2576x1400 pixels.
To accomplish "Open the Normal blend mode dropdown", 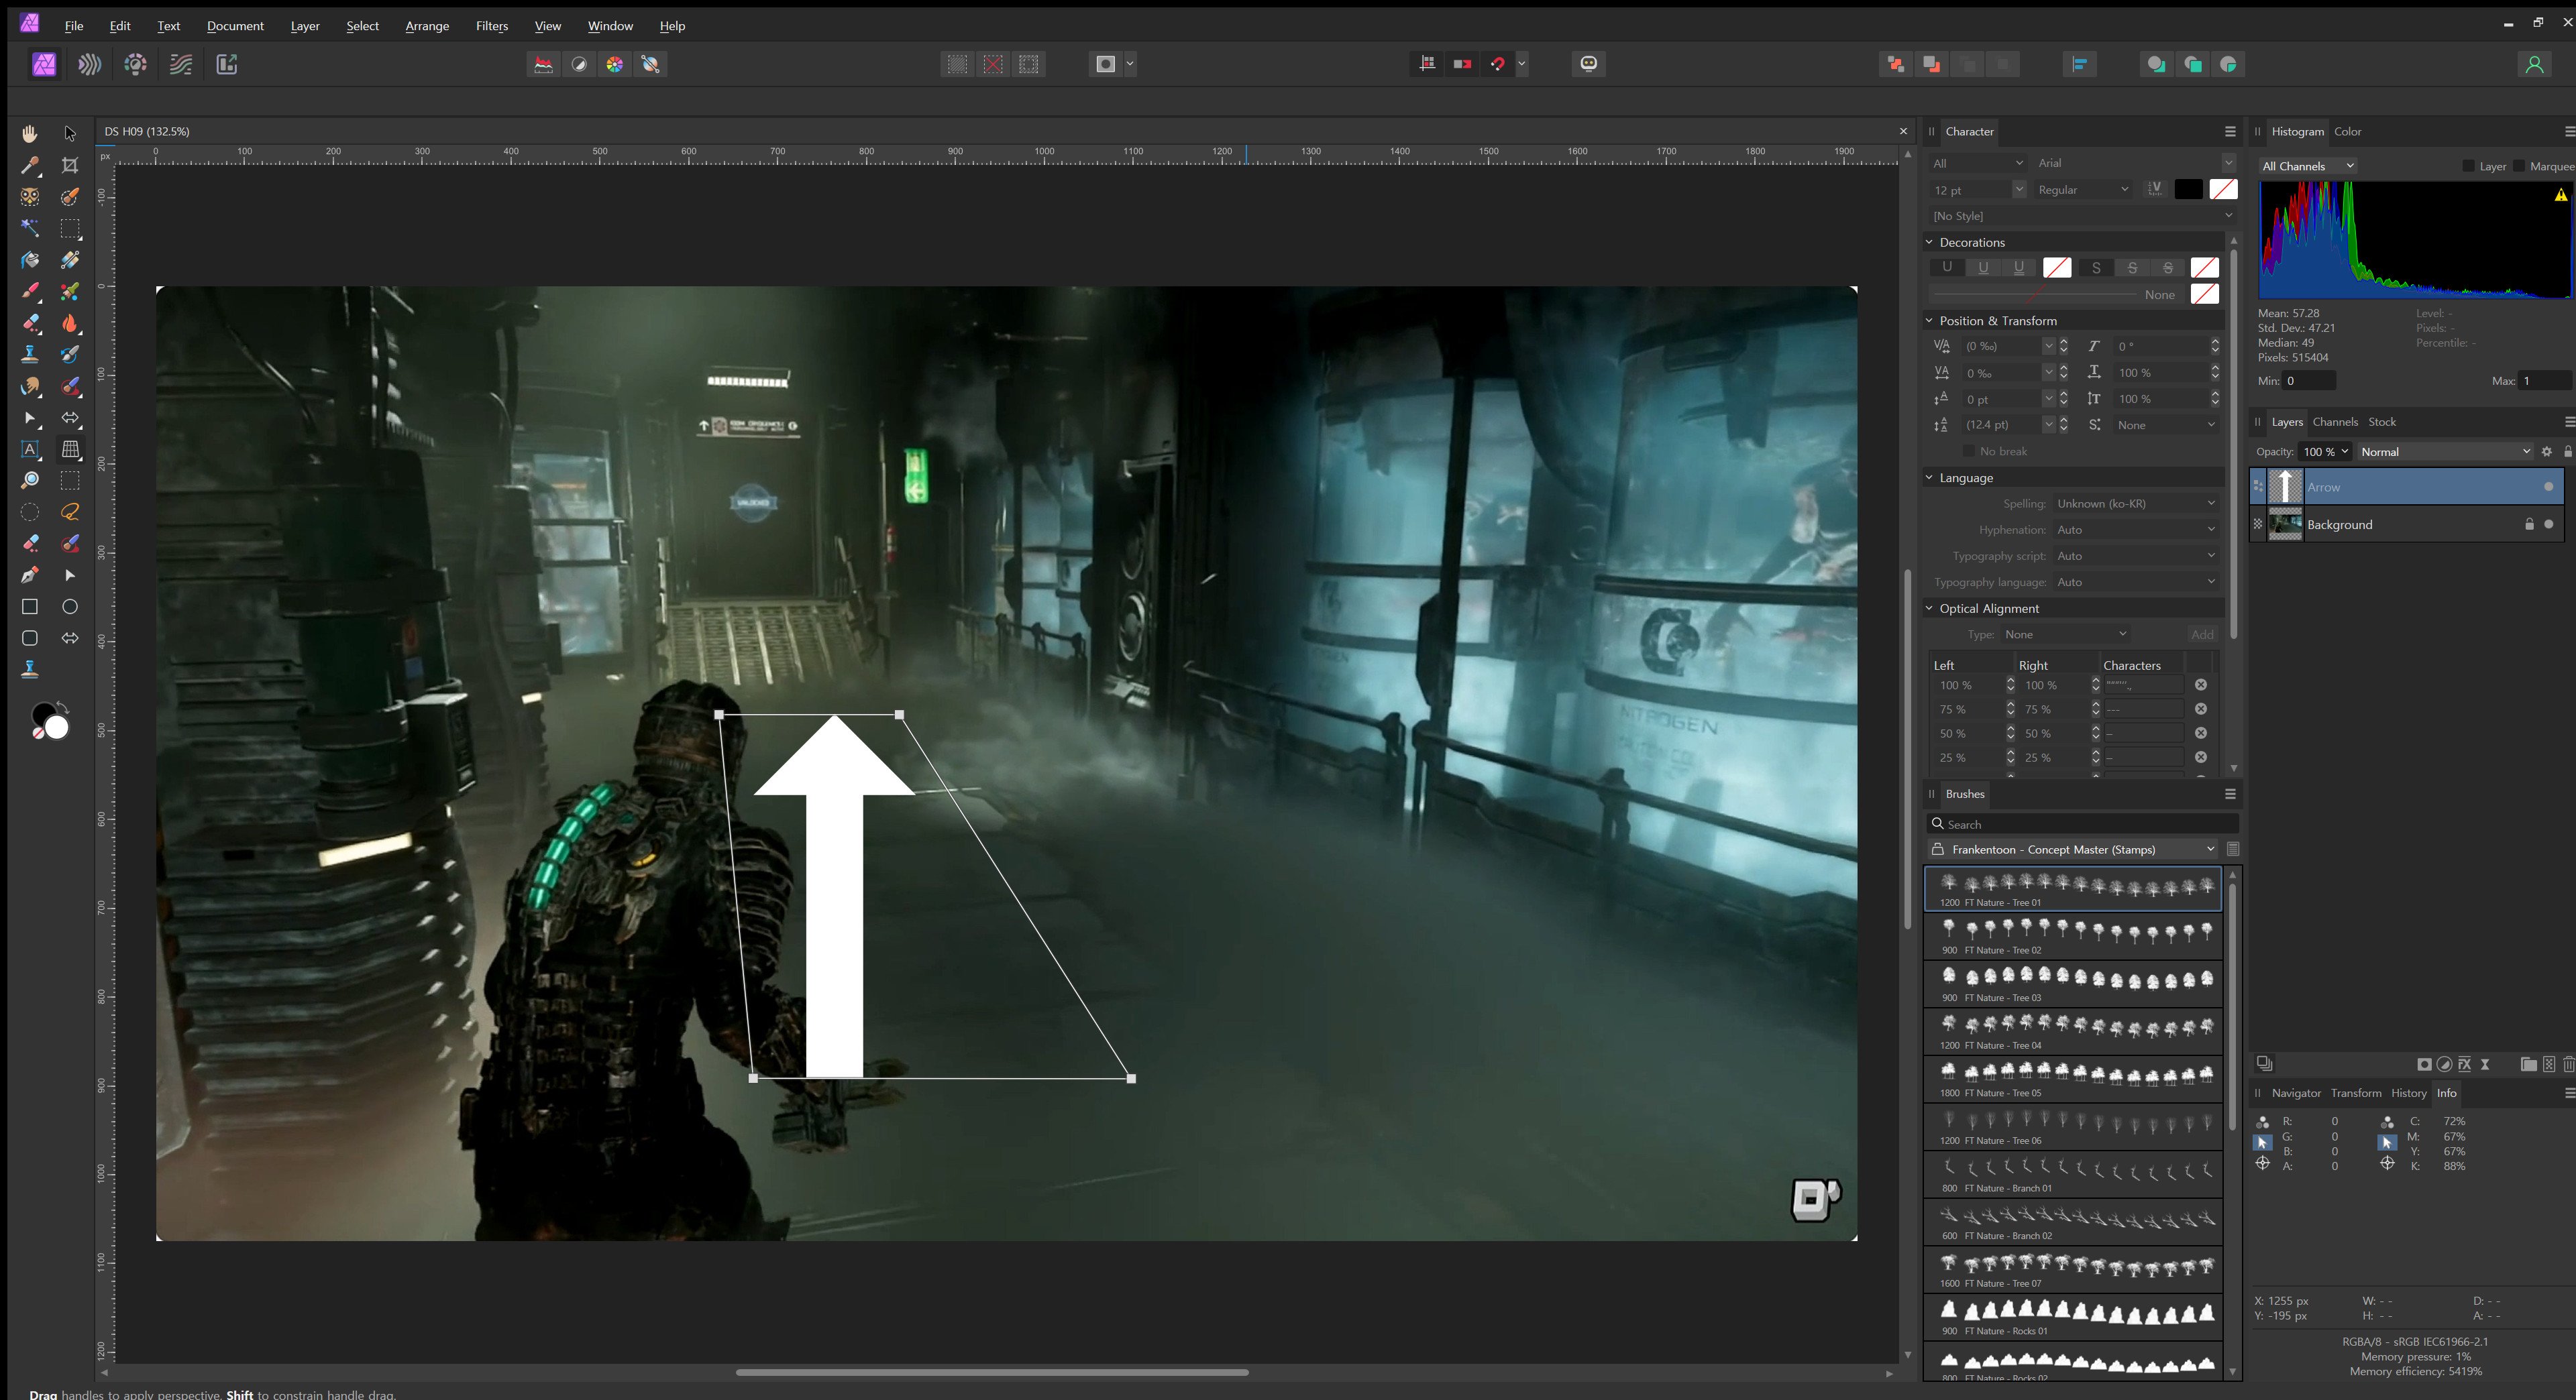I will 2445,452.
